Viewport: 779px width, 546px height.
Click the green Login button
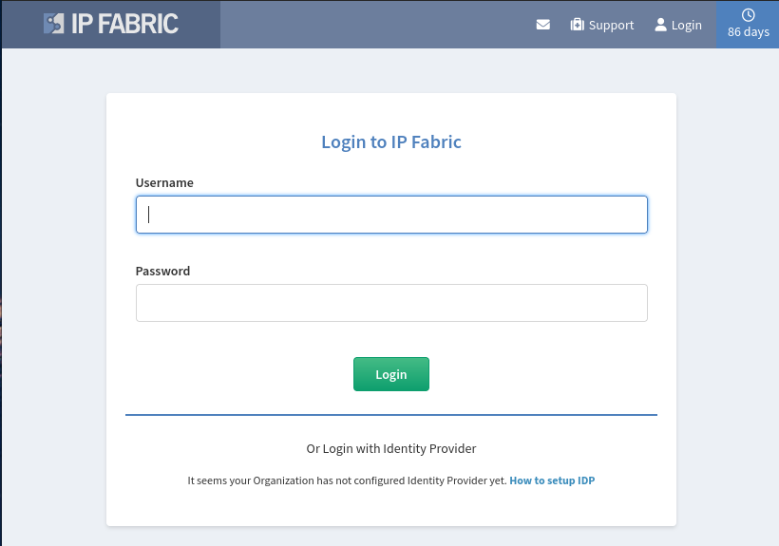pyautogui.click(x=391, y=374)
